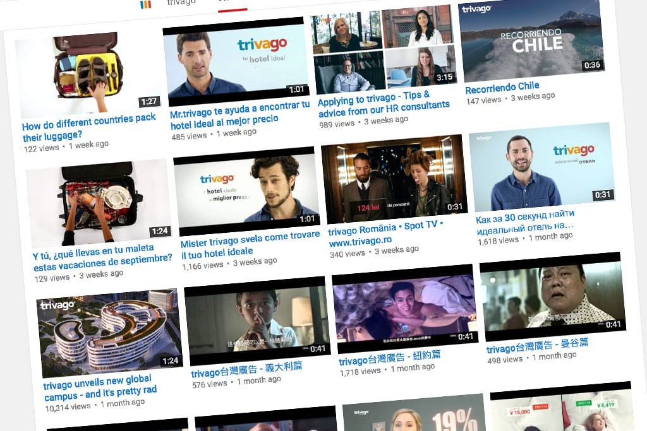
Task: Play the '124 lei' Romania spot thumbnail
Action: (x=394, y=179)
